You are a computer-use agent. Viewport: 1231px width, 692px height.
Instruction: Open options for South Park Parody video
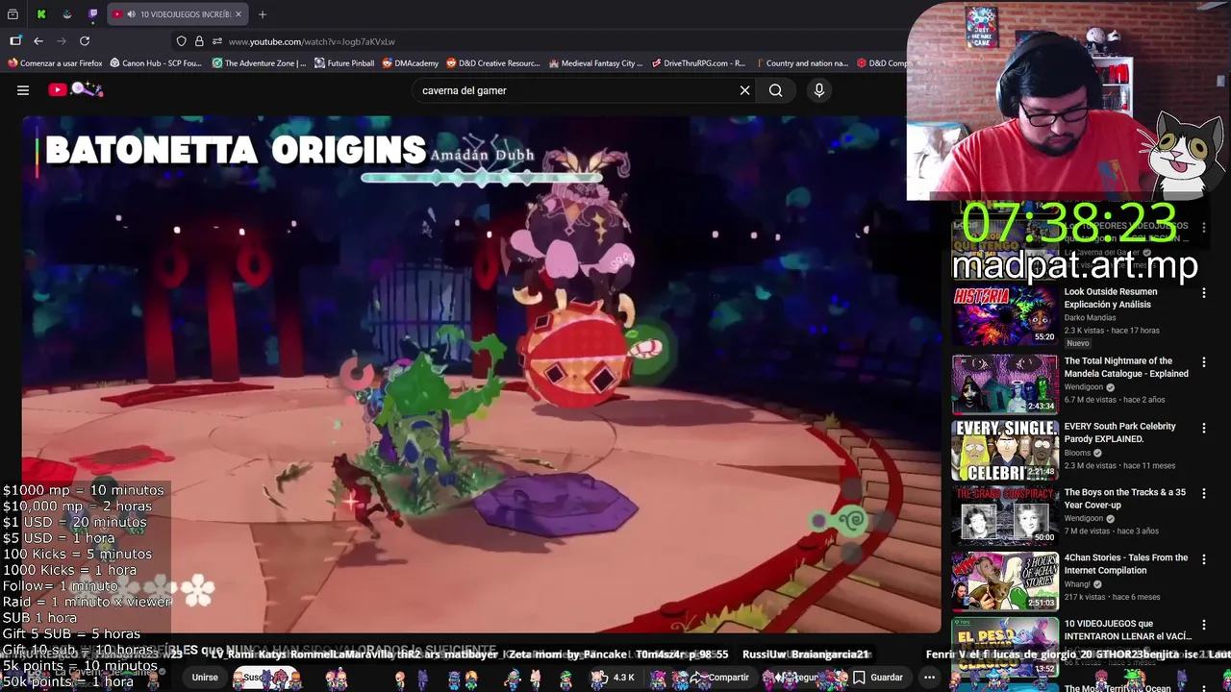(x=1204, y=428)
